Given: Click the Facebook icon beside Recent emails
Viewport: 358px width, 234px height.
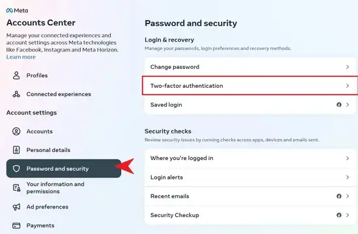Looking at the screenshot, I should point(339,196).
